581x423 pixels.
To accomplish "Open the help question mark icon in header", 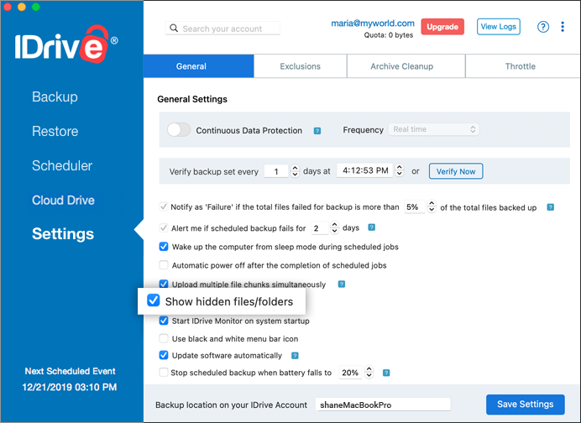I will coord(543,27).
